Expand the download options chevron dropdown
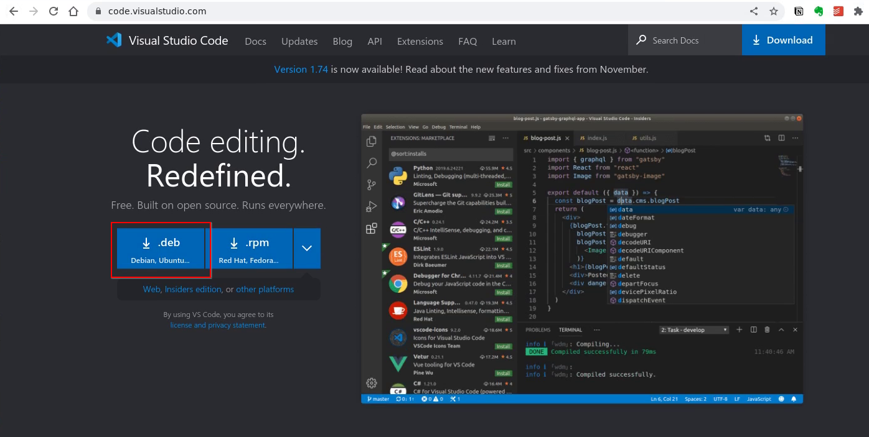The width and height of the screenshot is (869, 437). pos(307,249)
